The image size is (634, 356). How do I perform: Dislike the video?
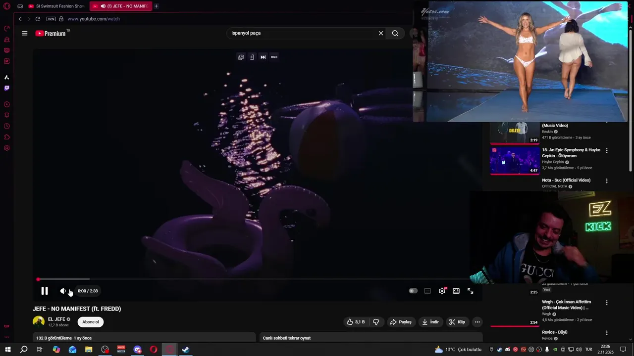tap(376, 322)
